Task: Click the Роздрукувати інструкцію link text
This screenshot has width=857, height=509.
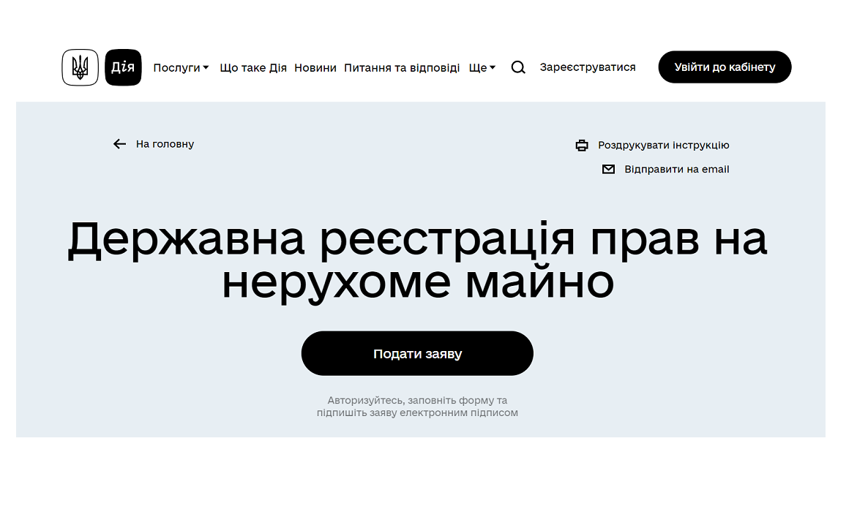Action: [x=663, y=146]
